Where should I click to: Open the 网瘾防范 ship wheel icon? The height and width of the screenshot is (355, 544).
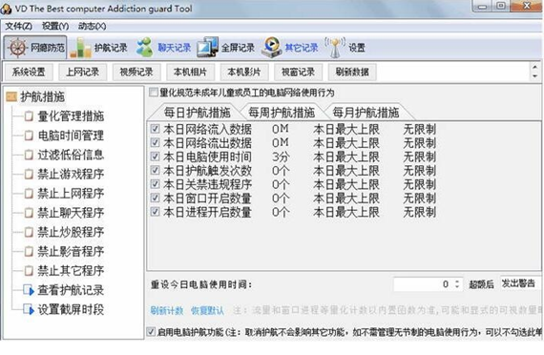point(18,48)
